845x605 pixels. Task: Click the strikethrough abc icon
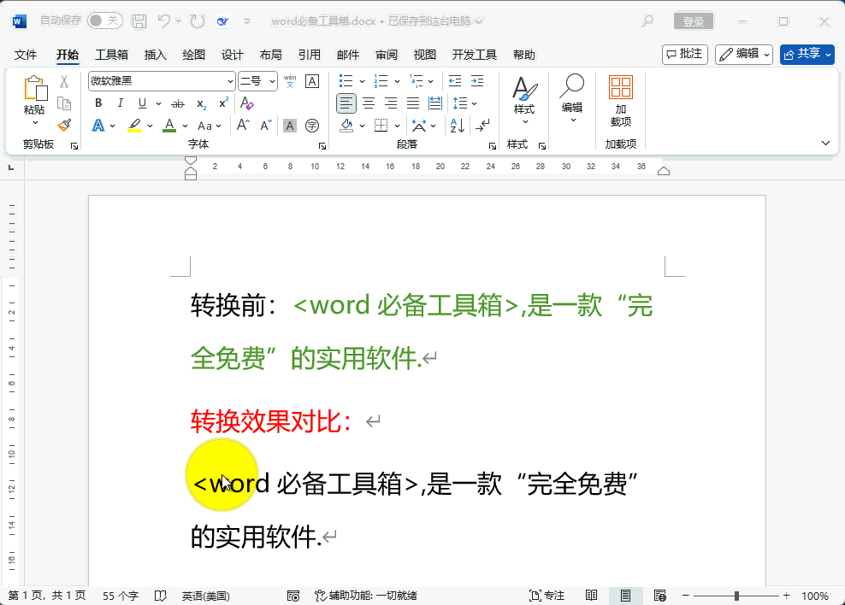tap(178, 103)
